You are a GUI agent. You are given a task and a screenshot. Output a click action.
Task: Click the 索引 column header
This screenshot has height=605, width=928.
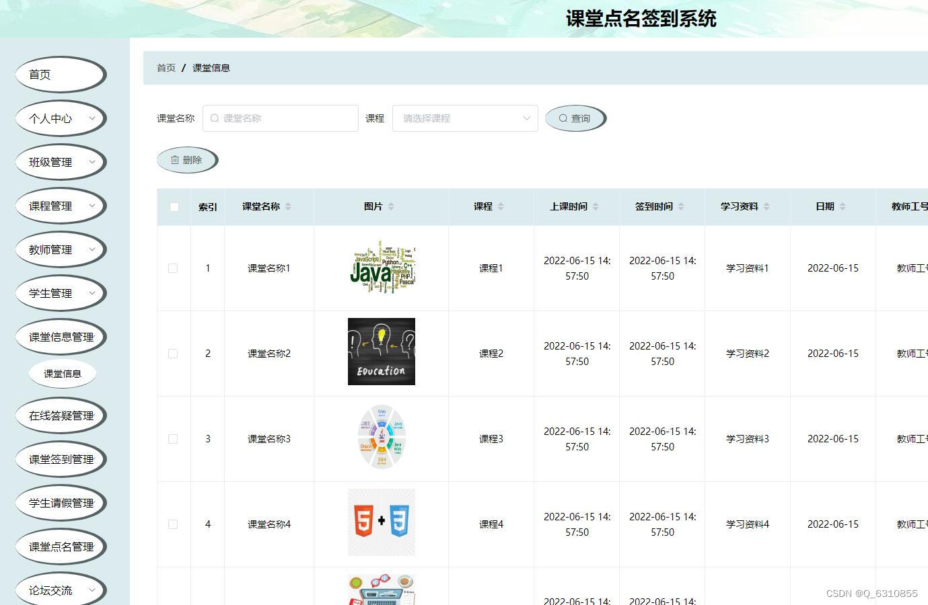tap(208, 207)
